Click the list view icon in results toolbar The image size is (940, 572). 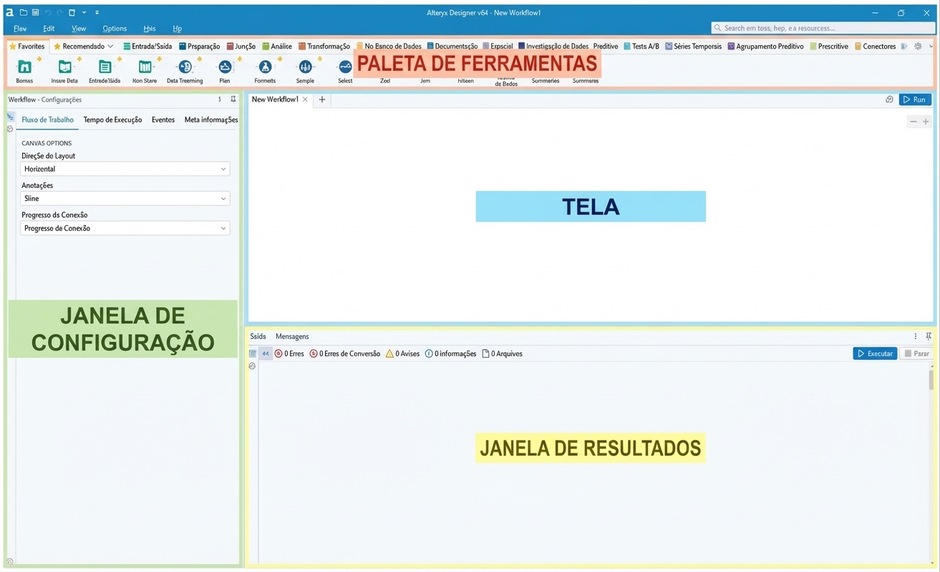coord(252,353)
